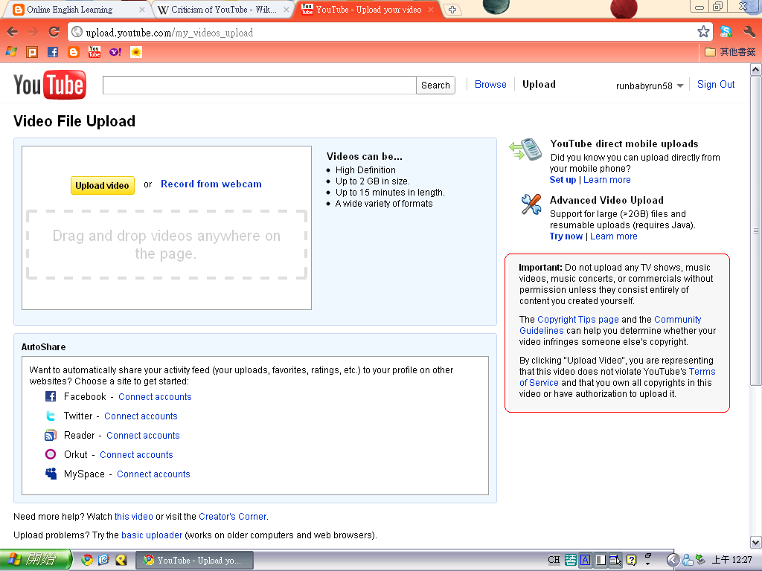Open the other bookmarks folder

point(731,52)
